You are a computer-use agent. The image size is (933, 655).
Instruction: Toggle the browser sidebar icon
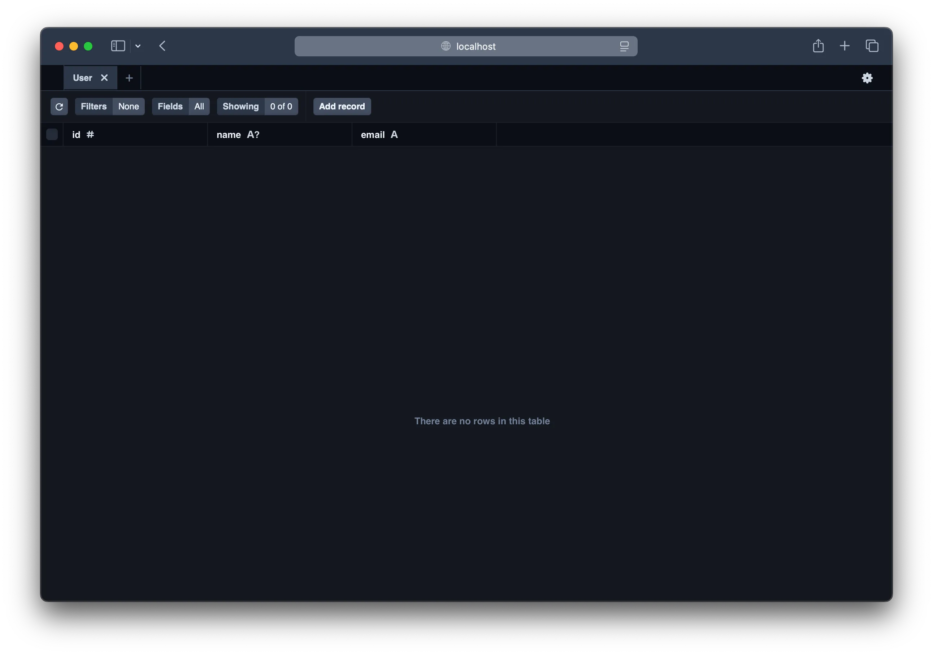[x=118, y=46]
